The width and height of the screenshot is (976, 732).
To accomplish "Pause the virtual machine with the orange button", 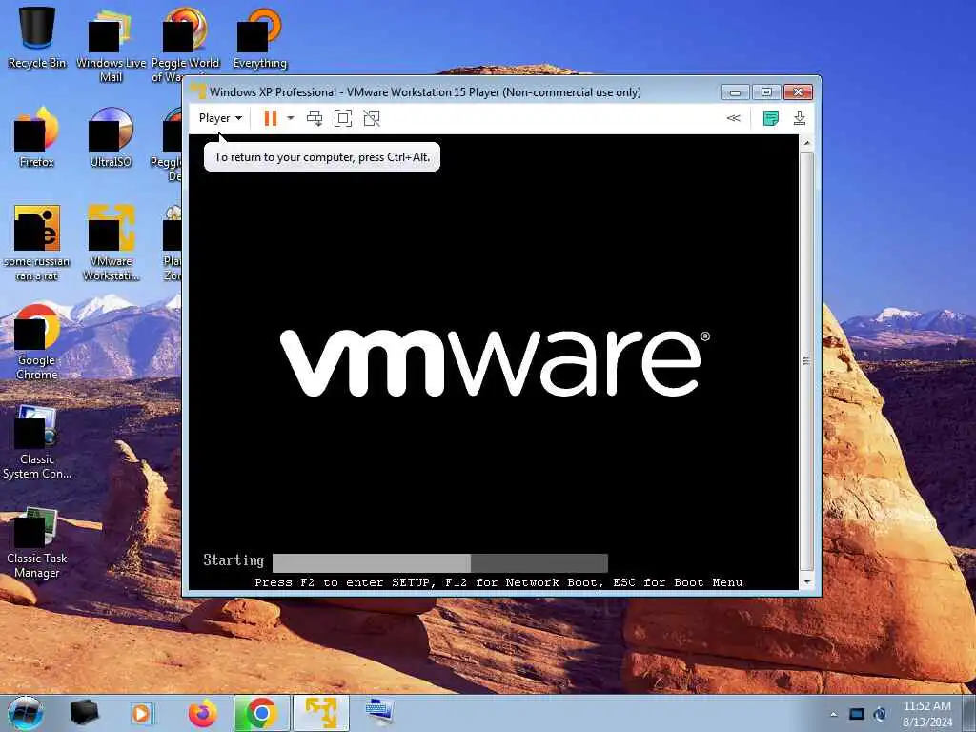I will click(x=270, y=118).
